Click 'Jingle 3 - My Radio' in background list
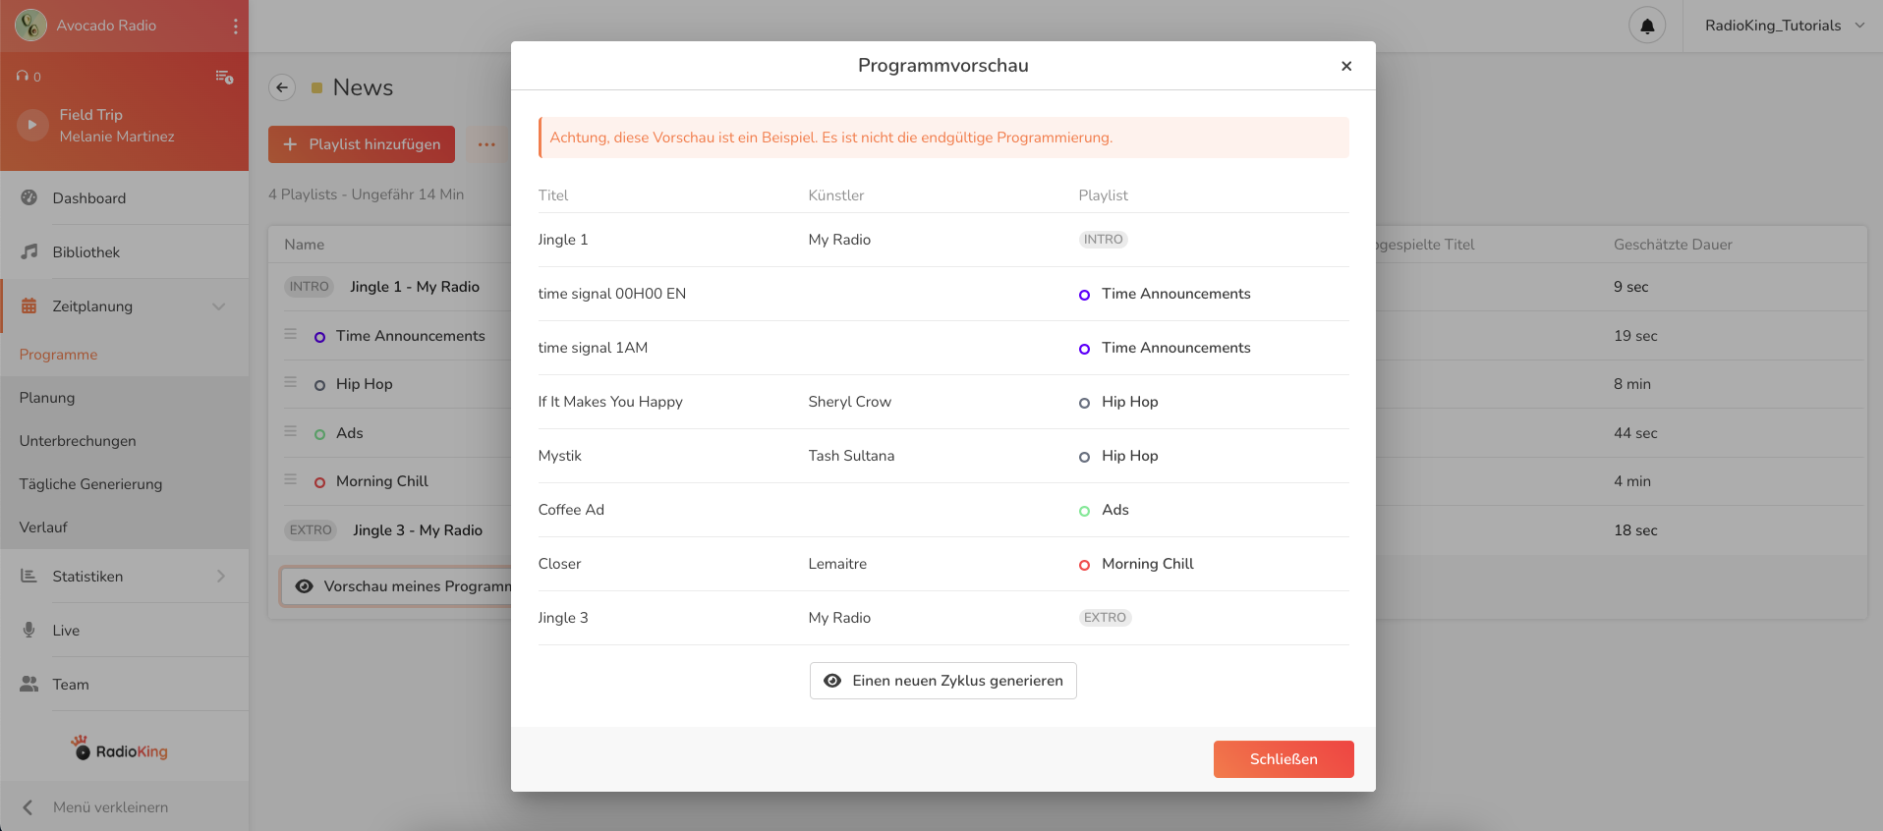 click(x=418, y=530)
